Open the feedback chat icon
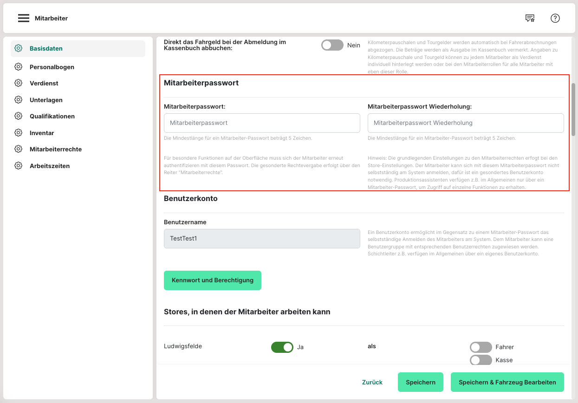Viewport: 578px width, 403px height. 530,18
